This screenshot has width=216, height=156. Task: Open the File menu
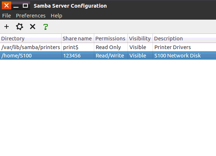(7, 16)
